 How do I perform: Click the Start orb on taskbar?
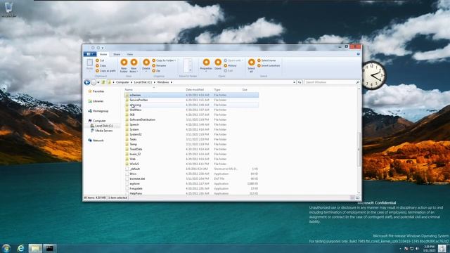pyautogui.click(x=6, y=248)
